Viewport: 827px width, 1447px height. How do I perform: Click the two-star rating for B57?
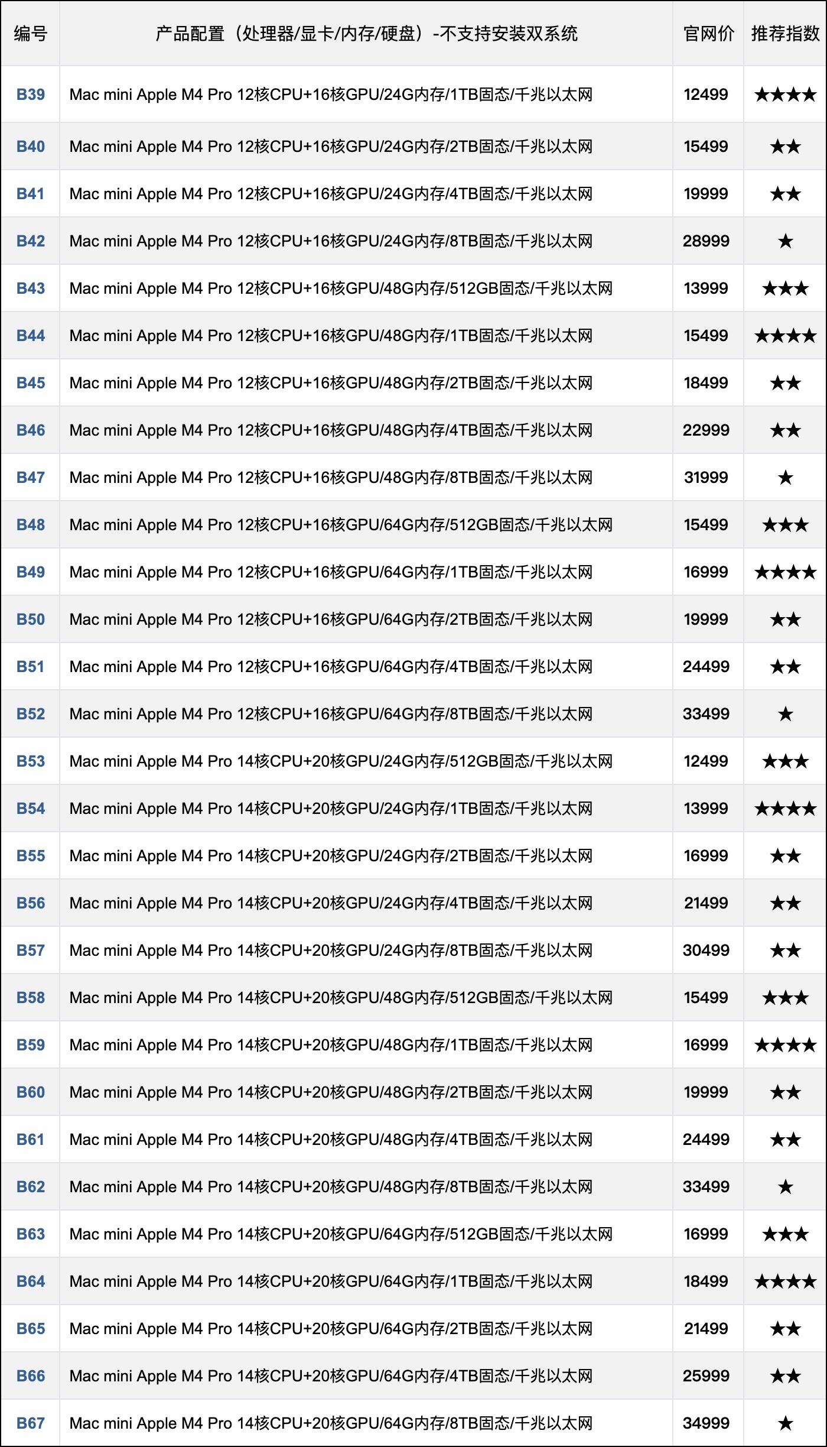pos(785,950)
